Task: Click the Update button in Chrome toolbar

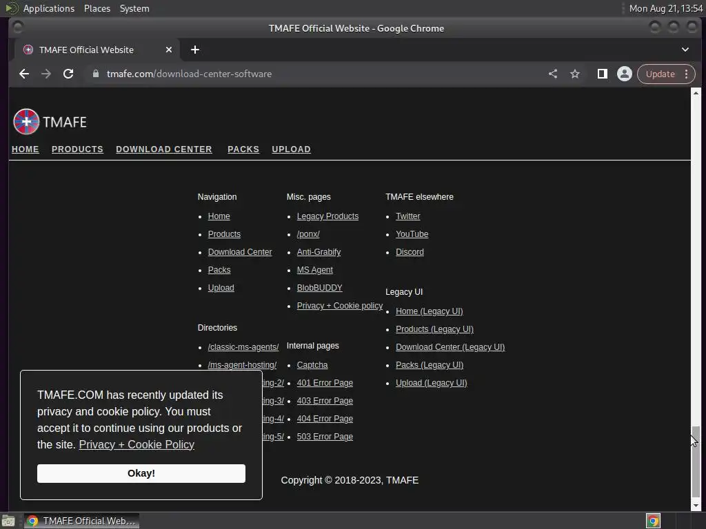Action: coord(660,74)
